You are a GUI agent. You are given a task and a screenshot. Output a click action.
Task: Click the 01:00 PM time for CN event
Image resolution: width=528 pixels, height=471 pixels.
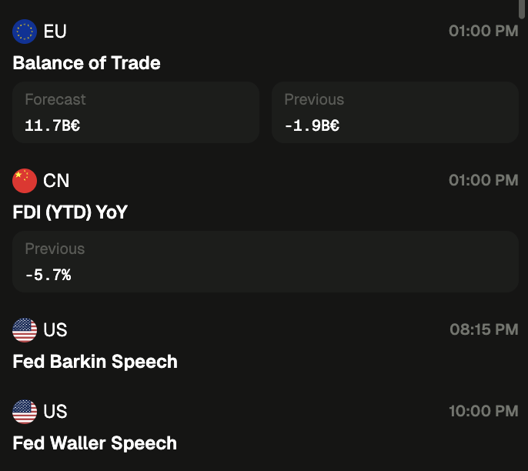[x=483, y=181]
